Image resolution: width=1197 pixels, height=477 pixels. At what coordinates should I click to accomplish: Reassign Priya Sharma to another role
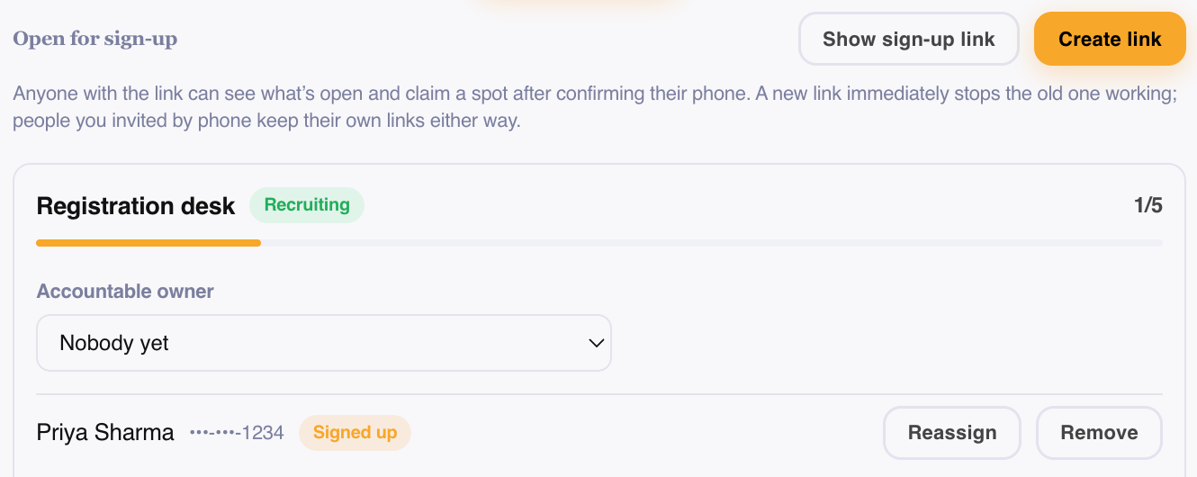click(x=952, y=433)
